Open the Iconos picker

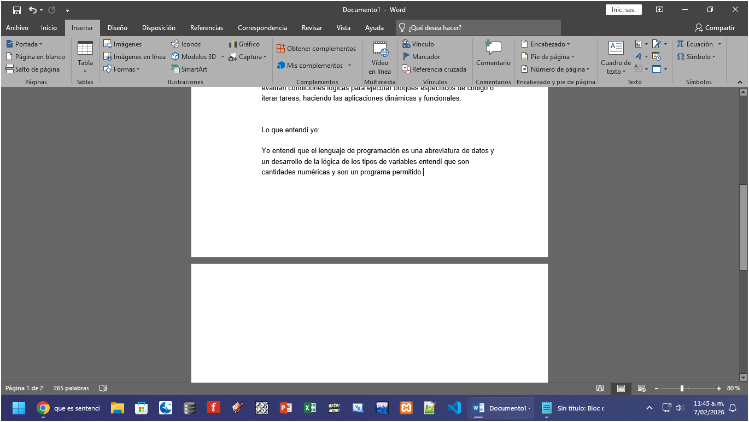pyautogui.click(x=186, y=44)
